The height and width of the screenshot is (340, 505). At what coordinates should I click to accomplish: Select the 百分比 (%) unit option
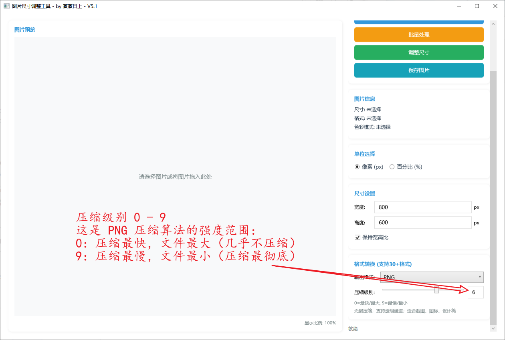click(392, 167)
